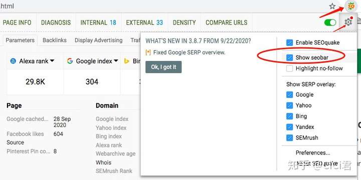Click SEMrush Rank under Domain
Image resolution: width=361 pixels, height=180 pixels.
[114, 171]
